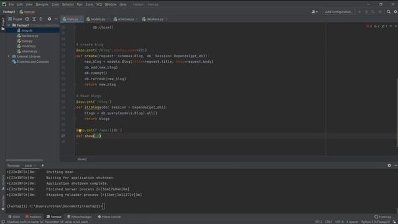Click the show() breadcrumb below the editor
The height and width of the screenshot is (224, 398).
[x=81, y=159]
